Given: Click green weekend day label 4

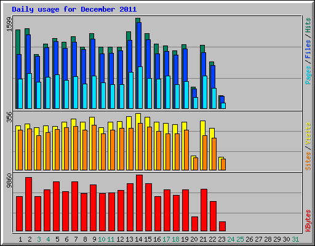Looking at the screenshot, I should 48,239.
